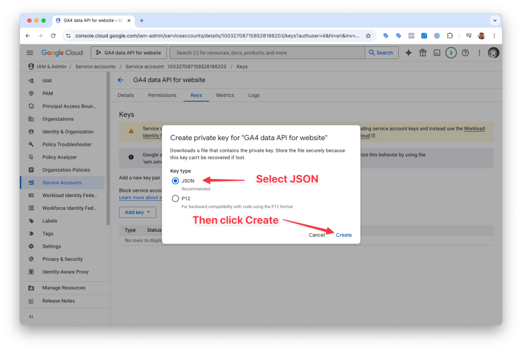The width and height of the screenshot is (522, 351).
Task: Open the Add key dropdown
Action: (x=137, y=213)
